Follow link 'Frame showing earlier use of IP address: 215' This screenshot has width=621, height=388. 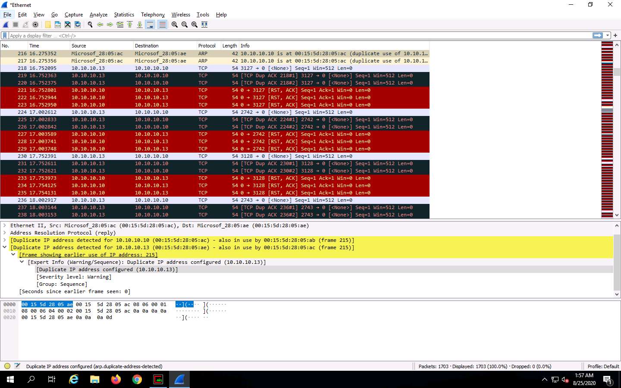point(88,255)
